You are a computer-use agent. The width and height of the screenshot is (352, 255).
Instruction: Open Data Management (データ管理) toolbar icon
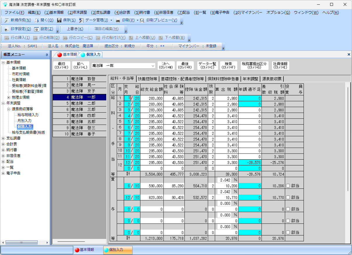[81, 20]
